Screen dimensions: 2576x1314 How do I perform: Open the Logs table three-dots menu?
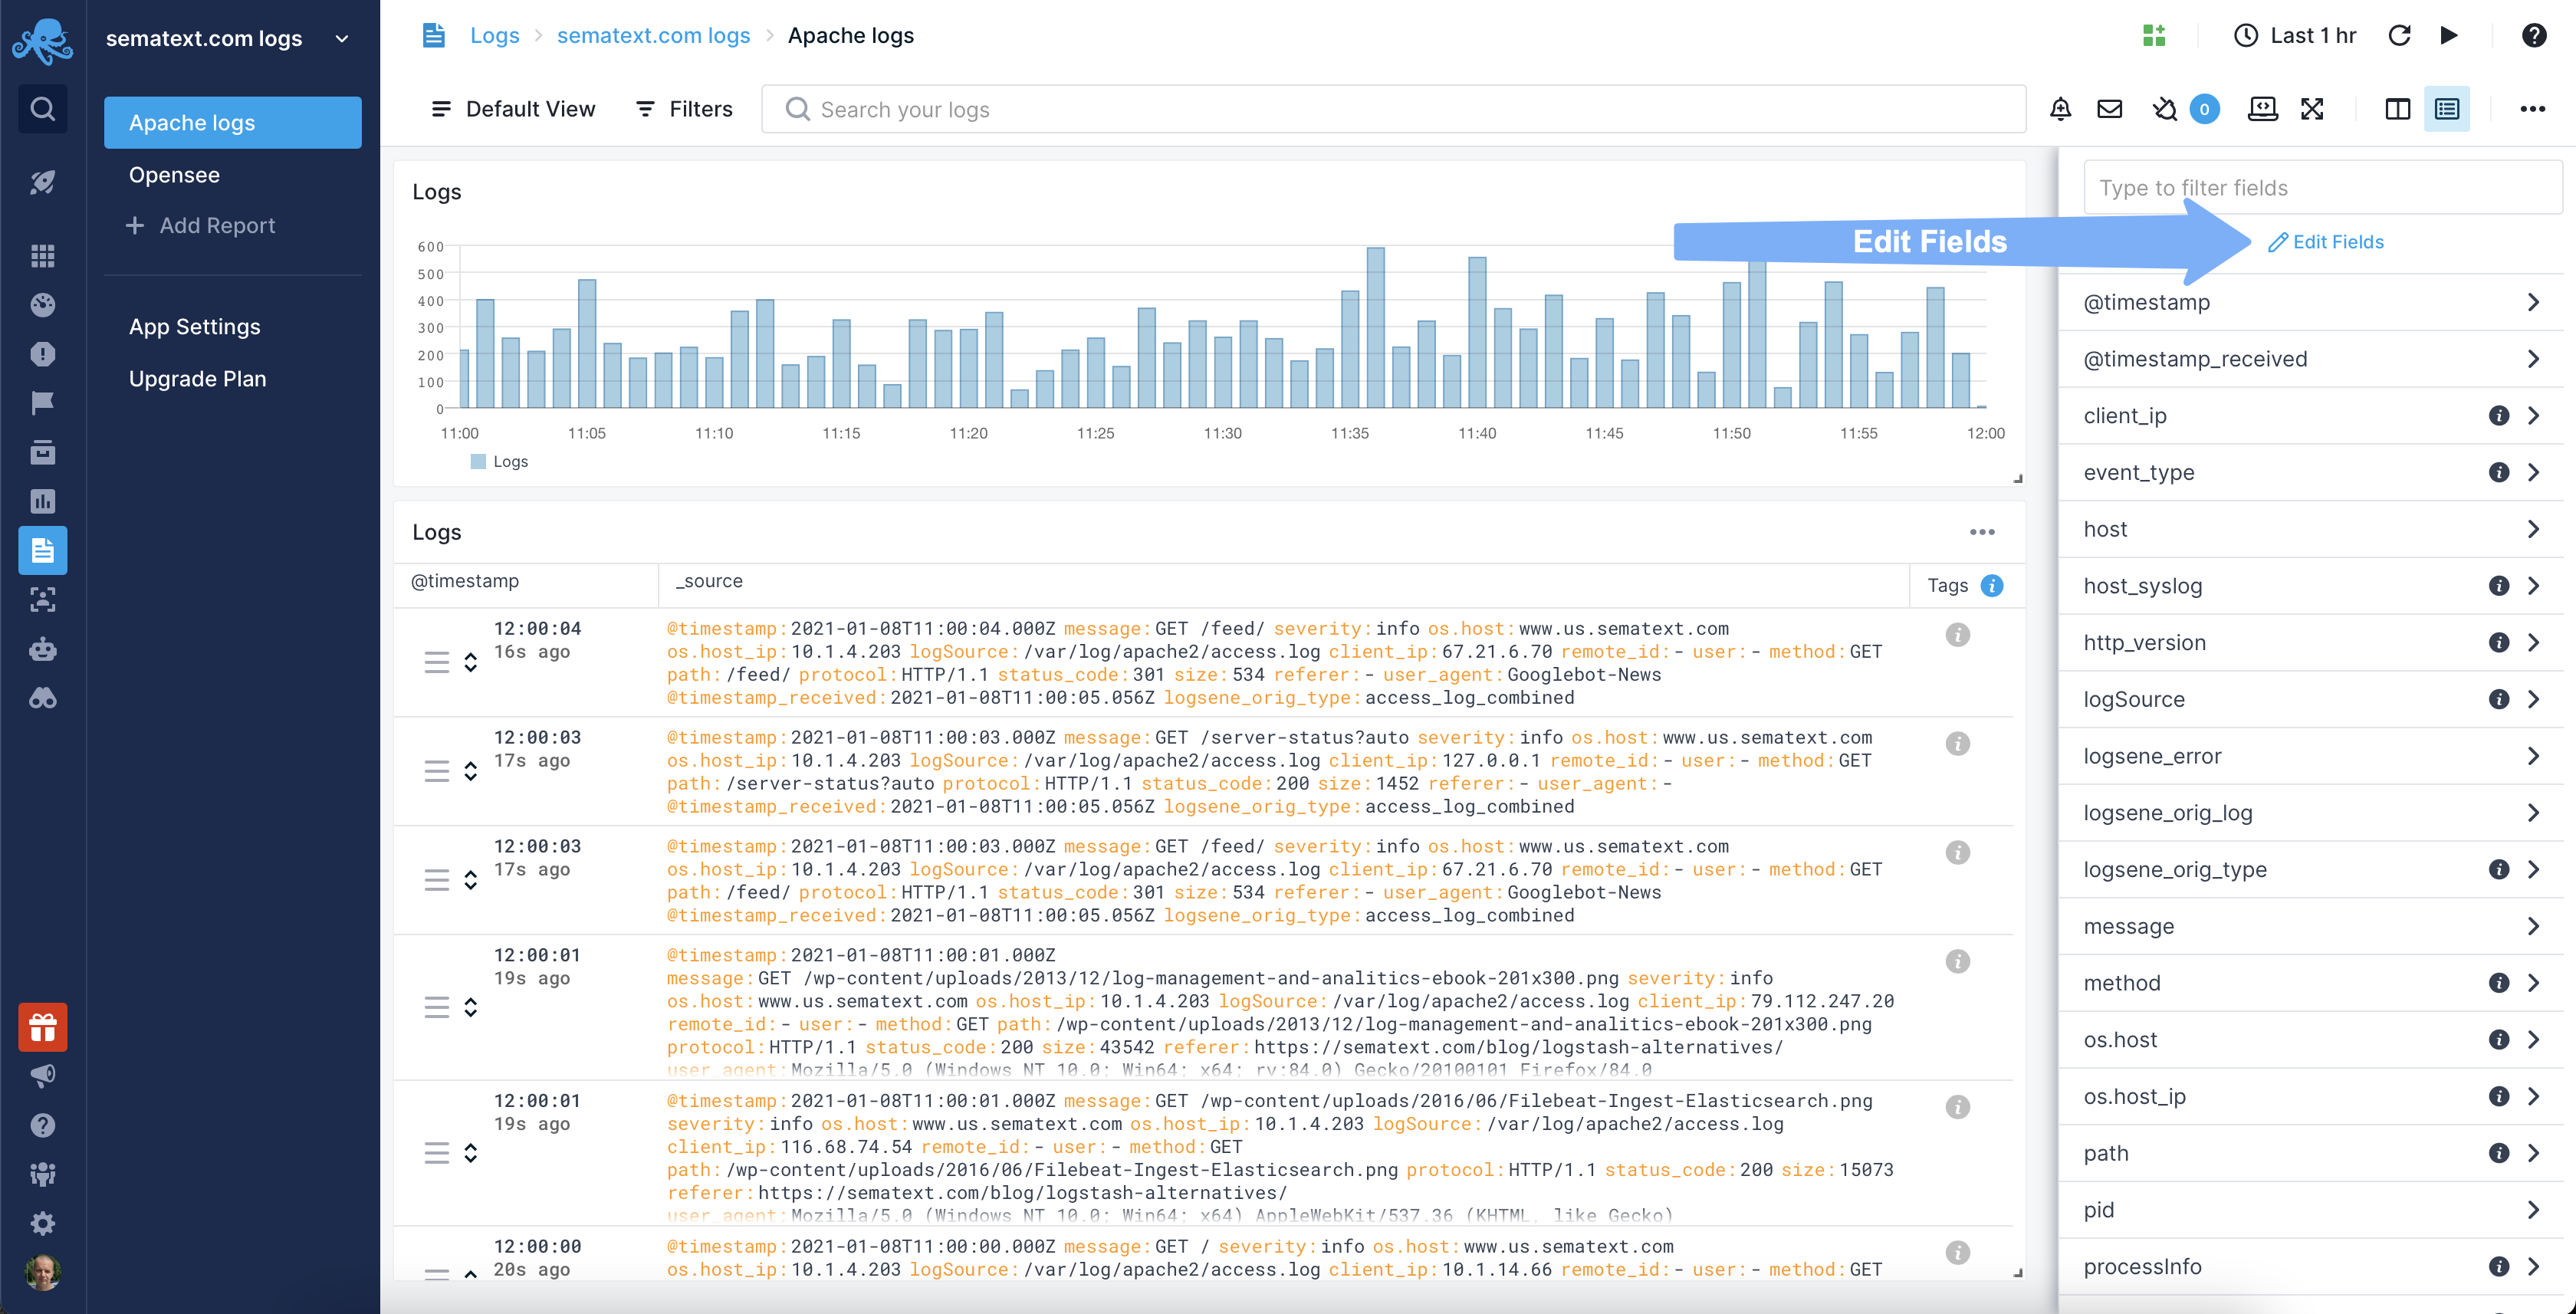pos(1982,532)
